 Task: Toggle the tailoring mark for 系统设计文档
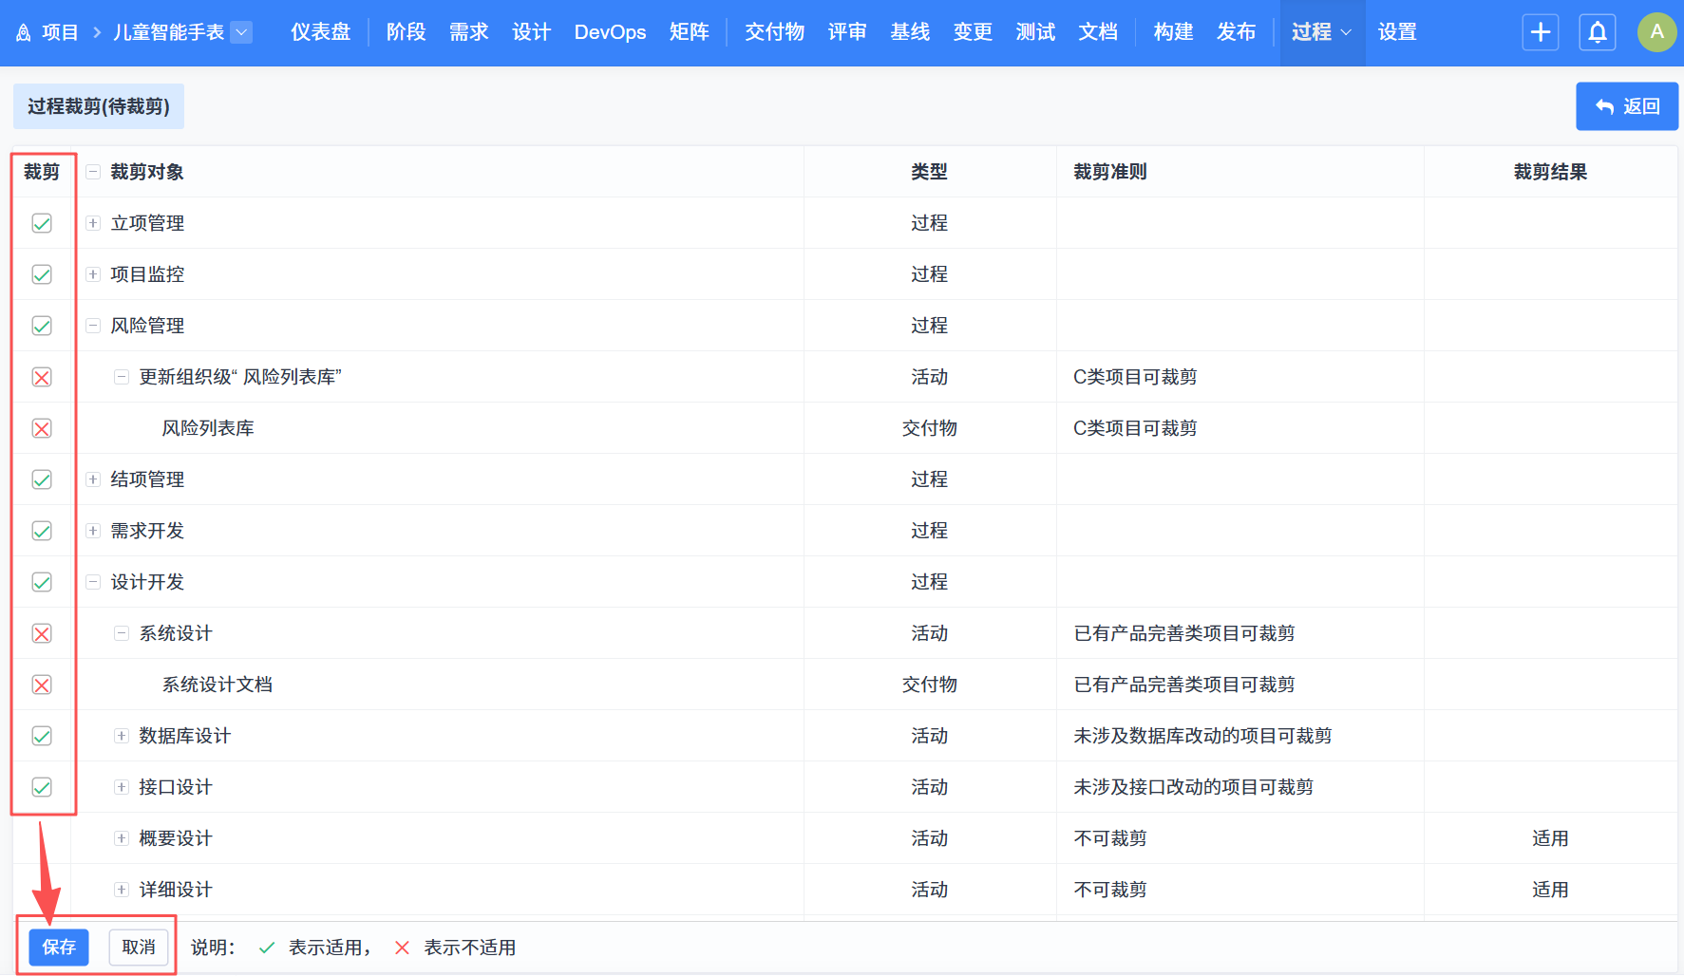pos(42,685)
